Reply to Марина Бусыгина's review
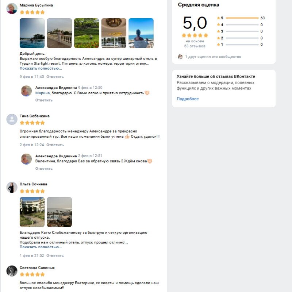 pyautogui.click(x=55, y=77)
